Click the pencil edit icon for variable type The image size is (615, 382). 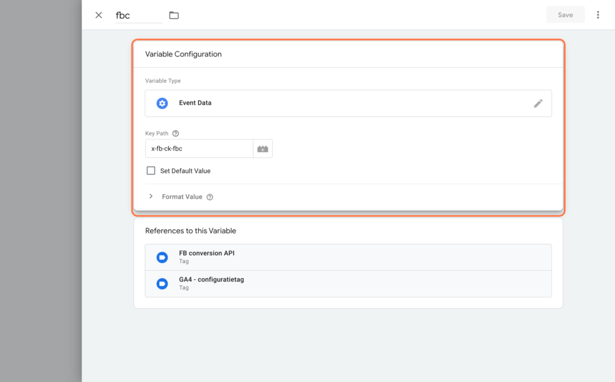[538, 103]
